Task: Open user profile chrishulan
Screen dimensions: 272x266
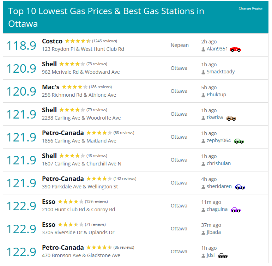Action: (x=219, y=163)
